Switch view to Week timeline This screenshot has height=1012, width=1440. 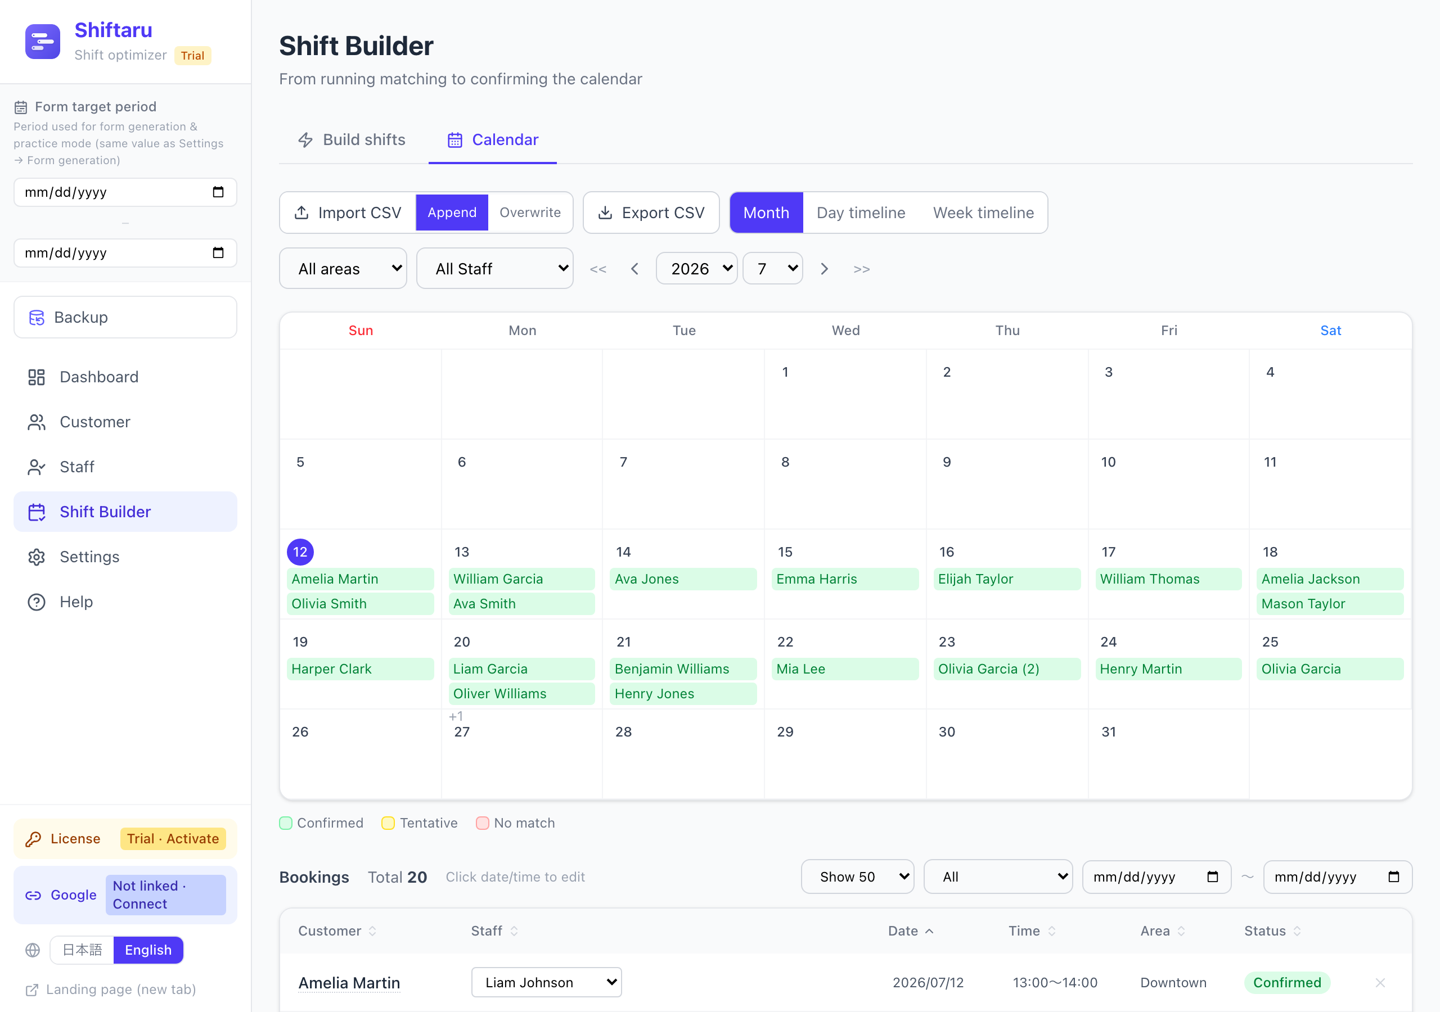click(983, 213)
